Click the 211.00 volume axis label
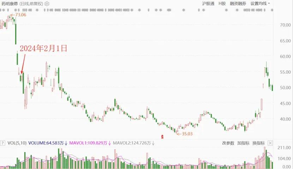This screenshot has width=293, height=169. click(x=284, y=148)
